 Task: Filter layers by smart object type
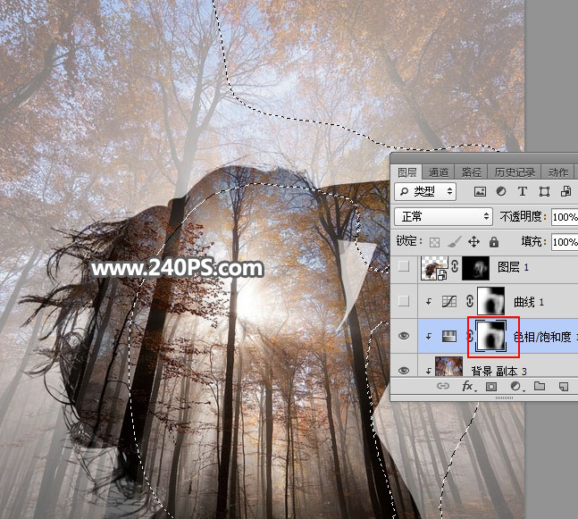[565, 191]
